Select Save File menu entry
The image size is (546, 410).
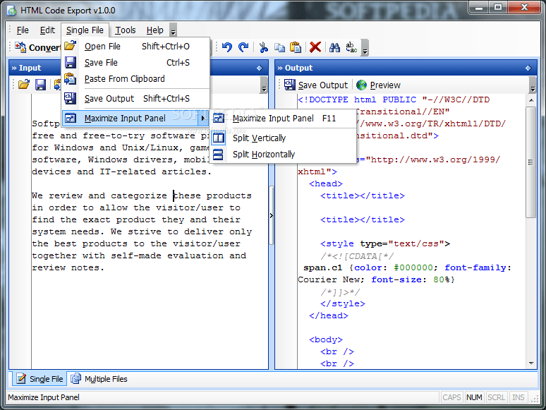136,63
